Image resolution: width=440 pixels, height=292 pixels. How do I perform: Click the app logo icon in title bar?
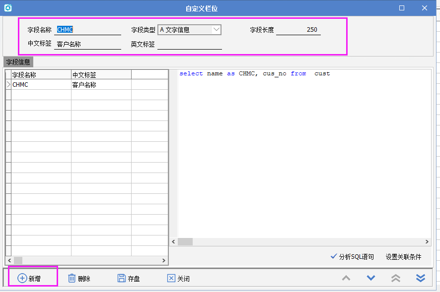tap(7, 8)
